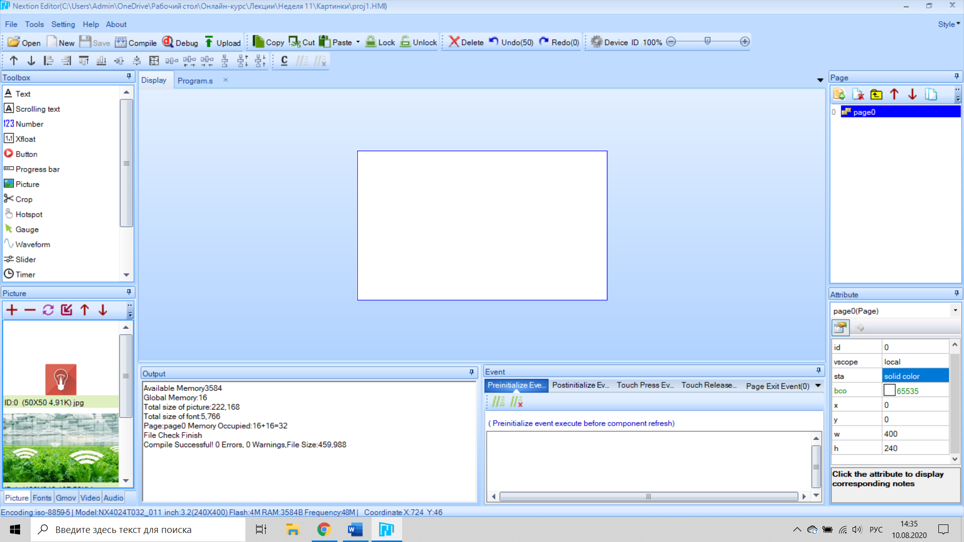
Task: Click the Delete page icon
Action: (858, 94)
